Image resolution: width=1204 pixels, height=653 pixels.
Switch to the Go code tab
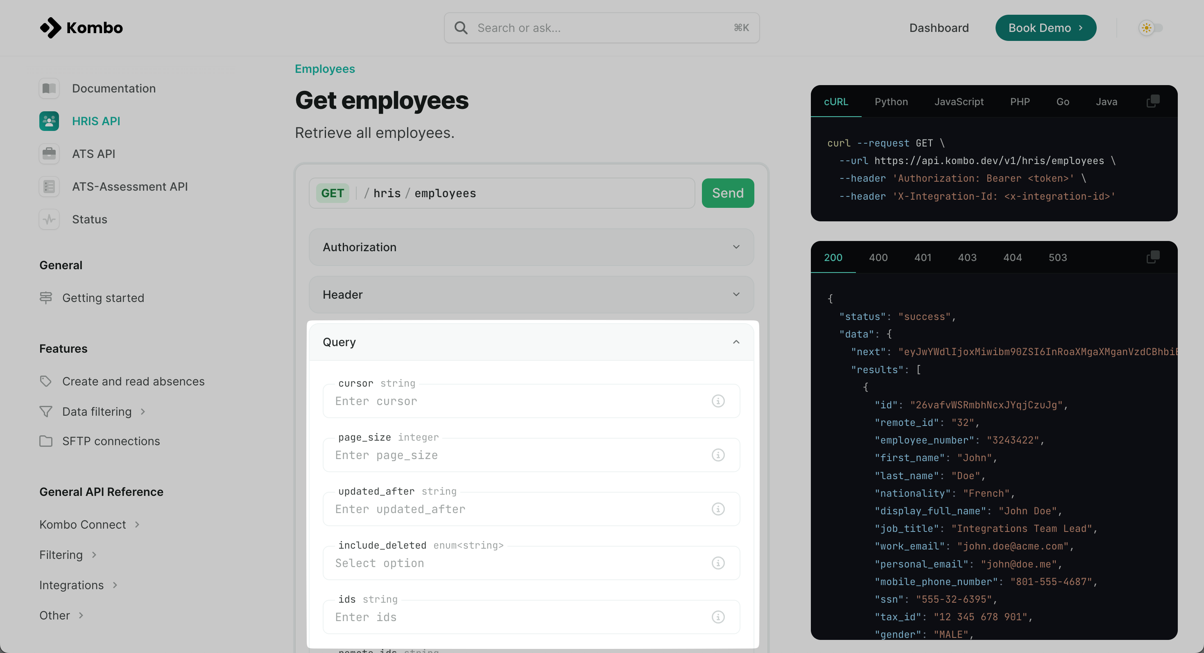pos(1062,101)
